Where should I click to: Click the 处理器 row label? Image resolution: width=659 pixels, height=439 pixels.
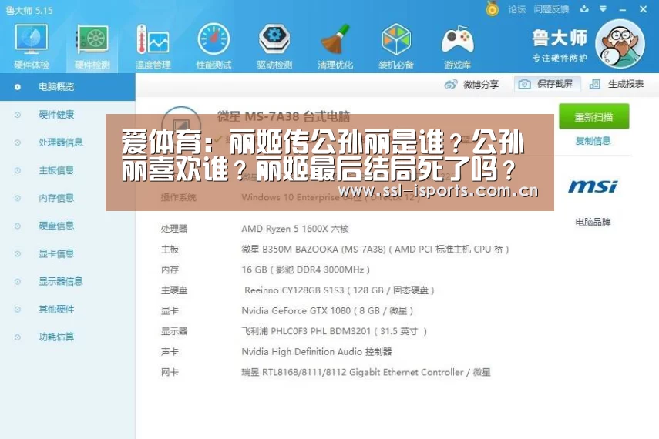coord(174,229)
